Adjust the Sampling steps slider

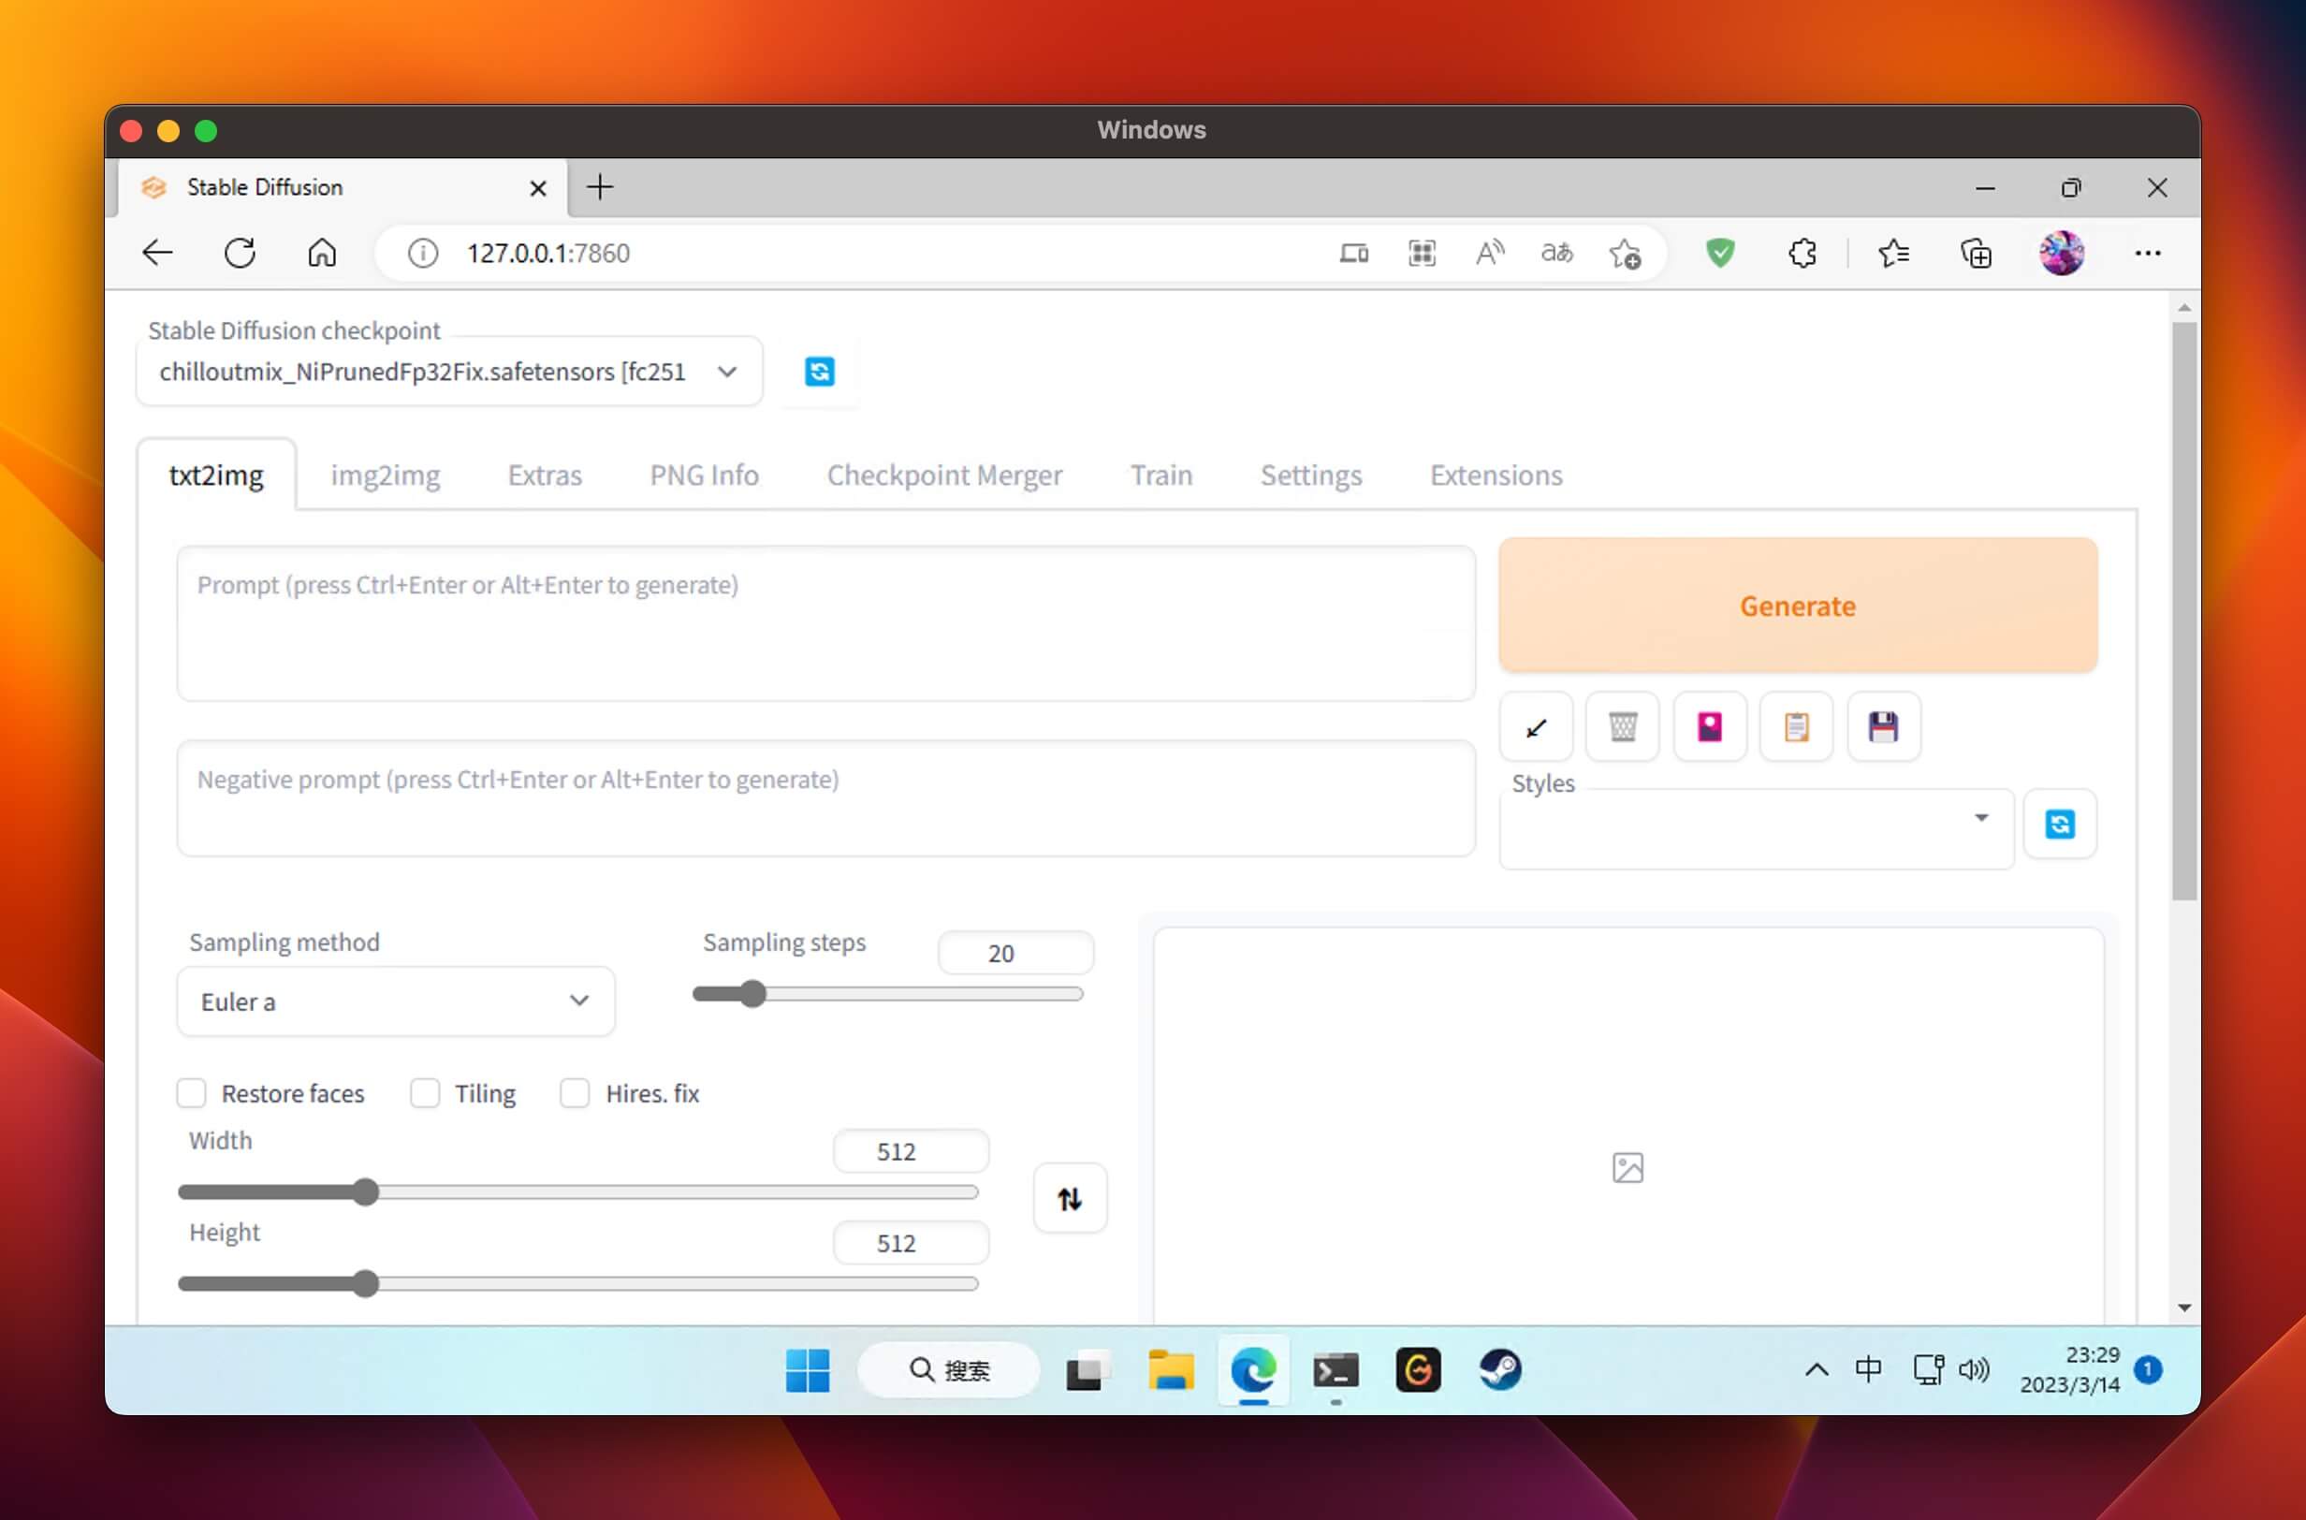[888, 994]
